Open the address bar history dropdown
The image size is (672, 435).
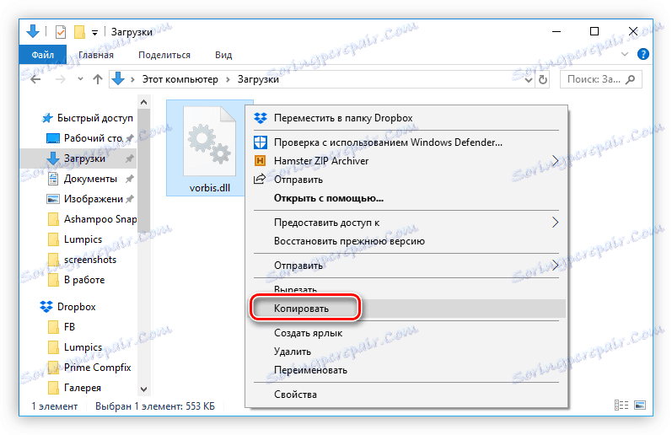click(x=529, y=80)
